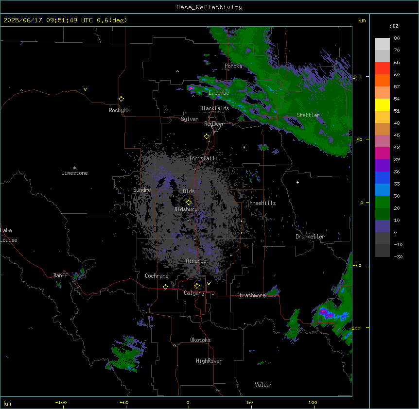Image resolution: width=419 pixels, height=409 pixels.
Task: Click the -100 tick label on bottom axis
Action: coord(61,402)
